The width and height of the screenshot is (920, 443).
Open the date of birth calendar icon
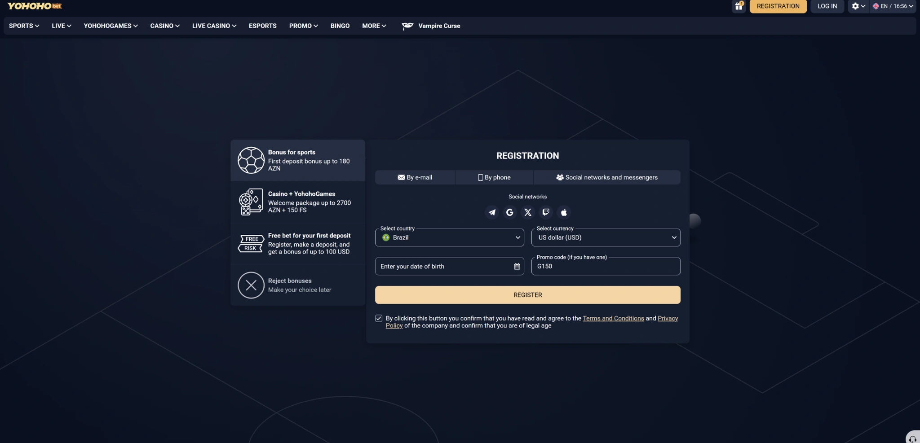(x=517, y=267)
